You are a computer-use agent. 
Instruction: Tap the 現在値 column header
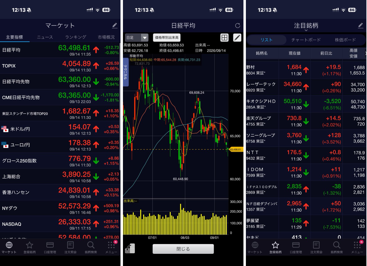coord(295,53)
